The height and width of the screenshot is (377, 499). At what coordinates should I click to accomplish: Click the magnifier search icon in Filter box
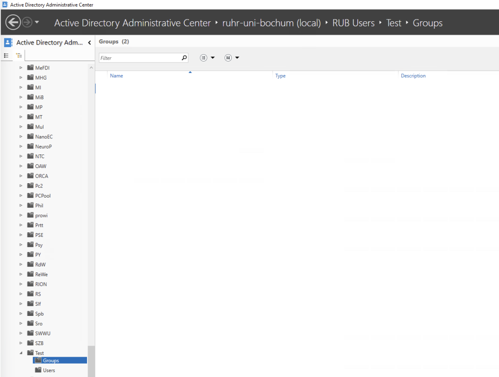[184, 58]
